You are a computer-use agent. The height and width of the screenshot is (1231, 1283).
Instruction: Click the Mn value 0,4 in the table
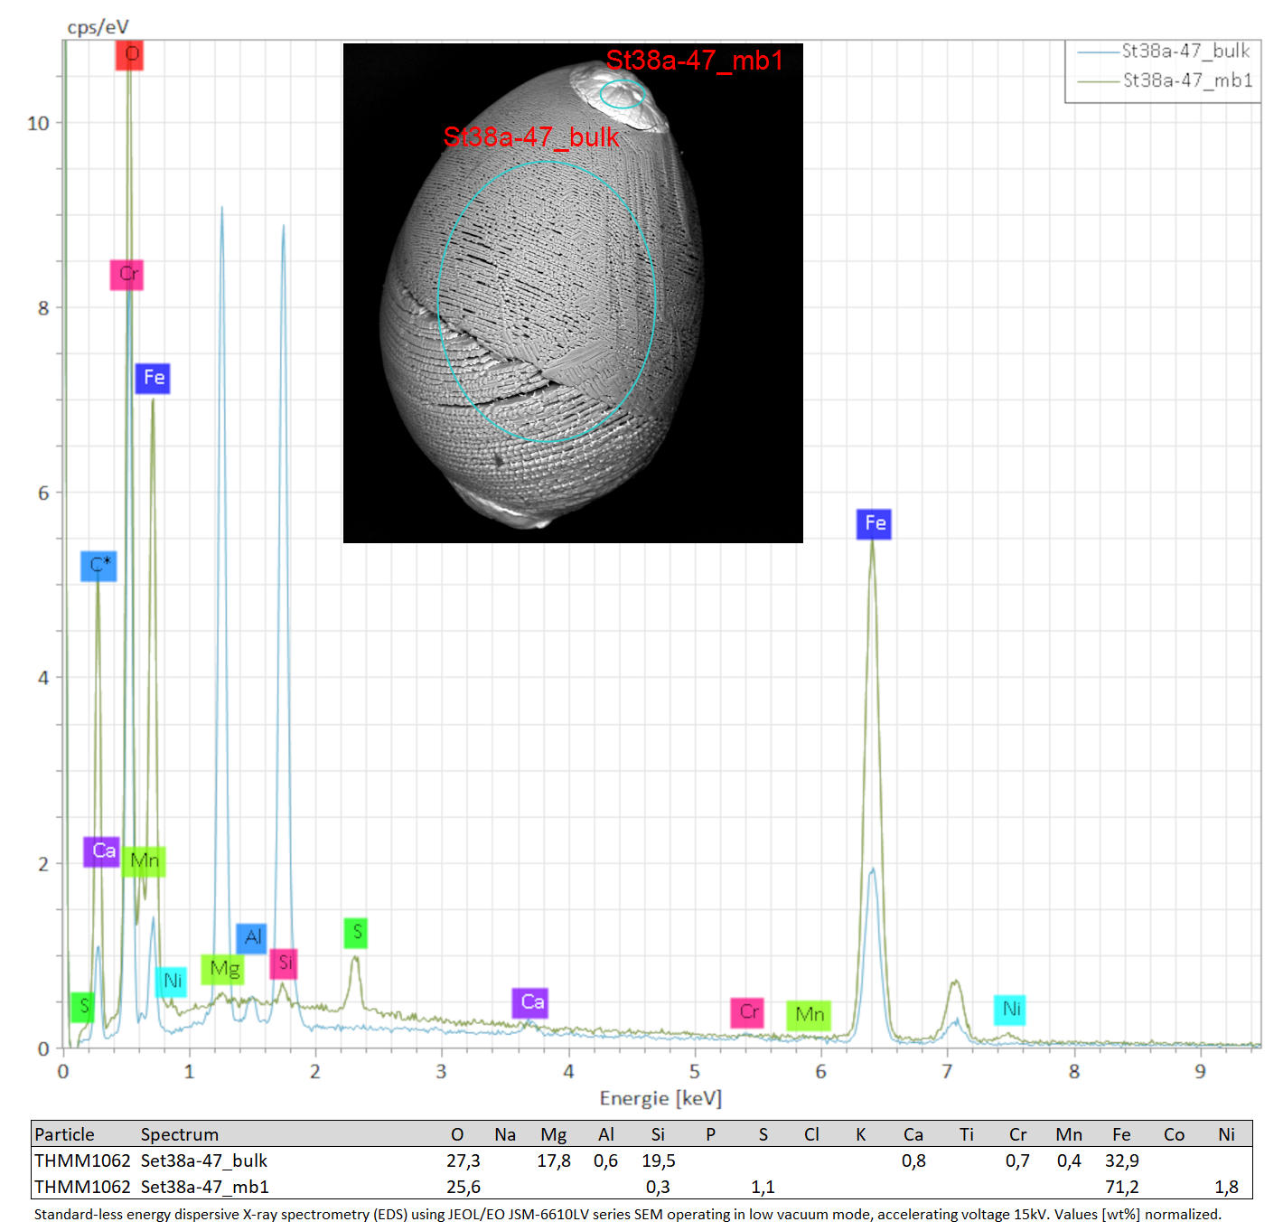[1070, 1161]
